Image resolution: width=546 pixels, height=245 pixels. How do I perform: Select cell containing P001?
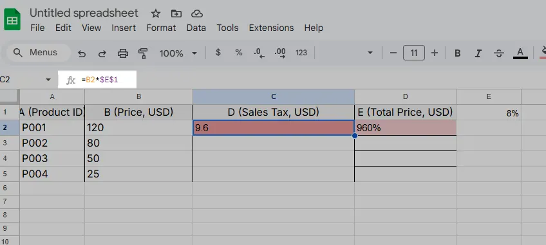52,128
